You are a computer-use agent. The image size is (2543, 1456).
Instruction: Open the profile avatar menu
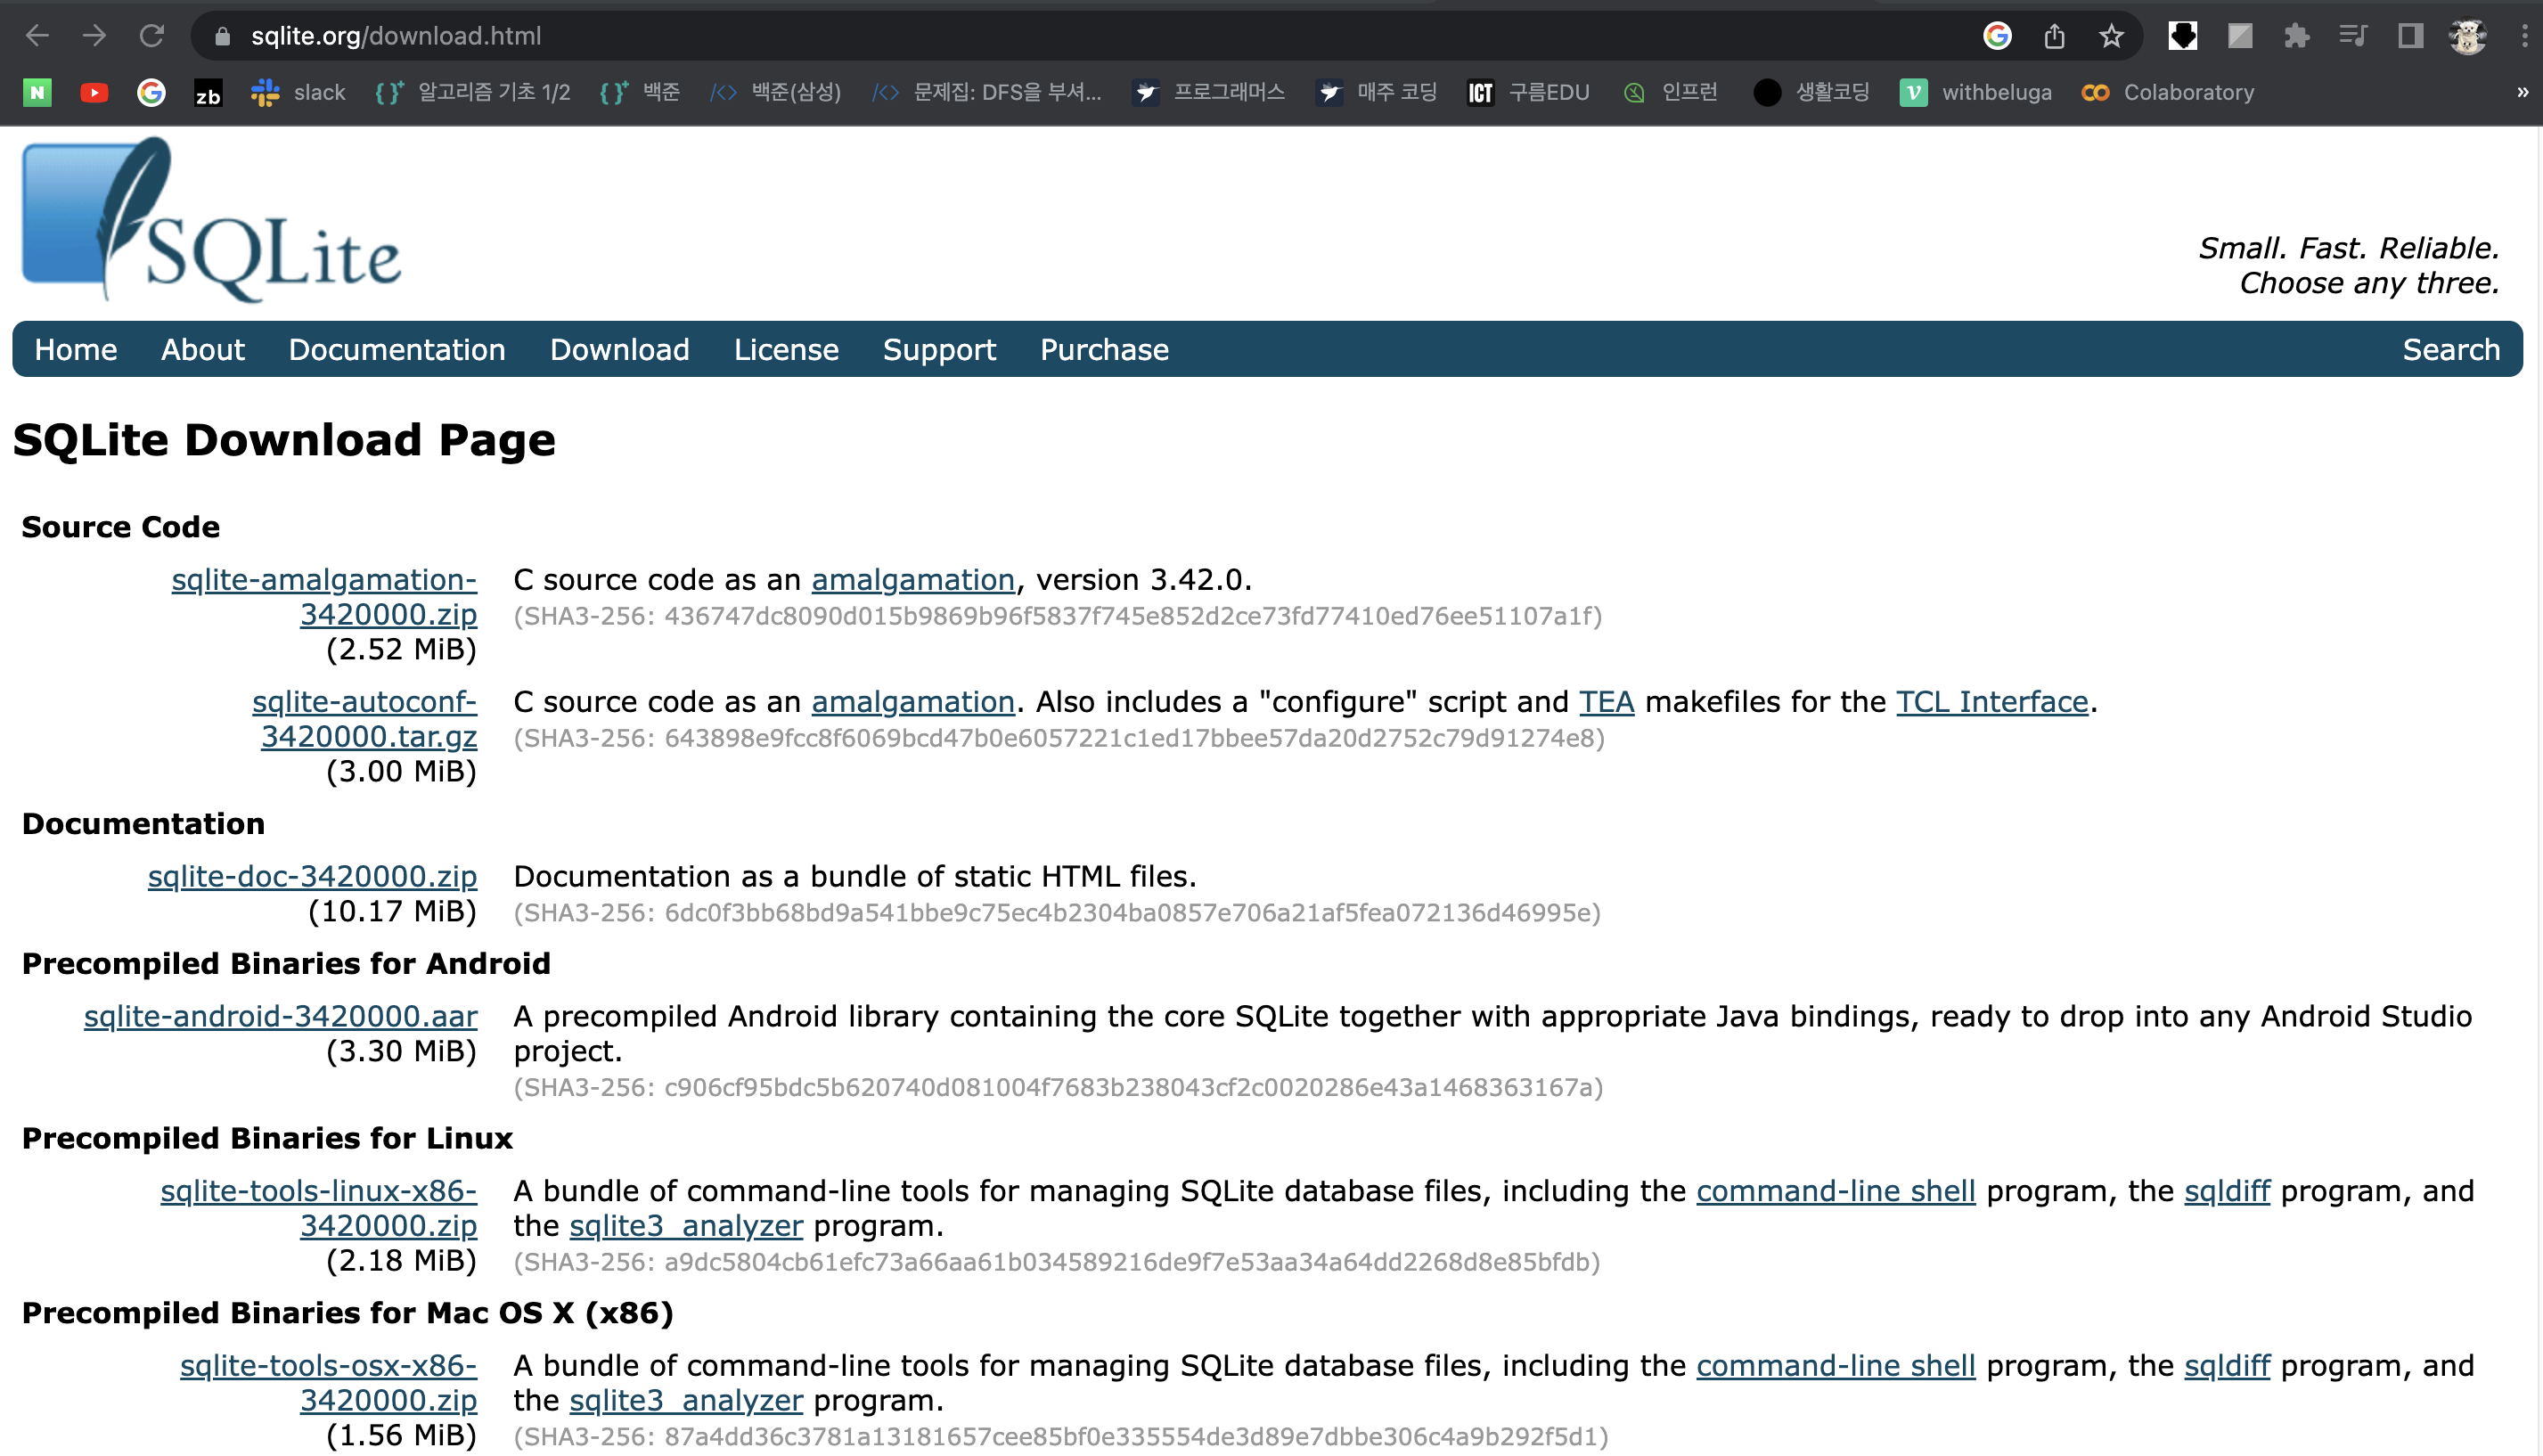click(2467, 36)
